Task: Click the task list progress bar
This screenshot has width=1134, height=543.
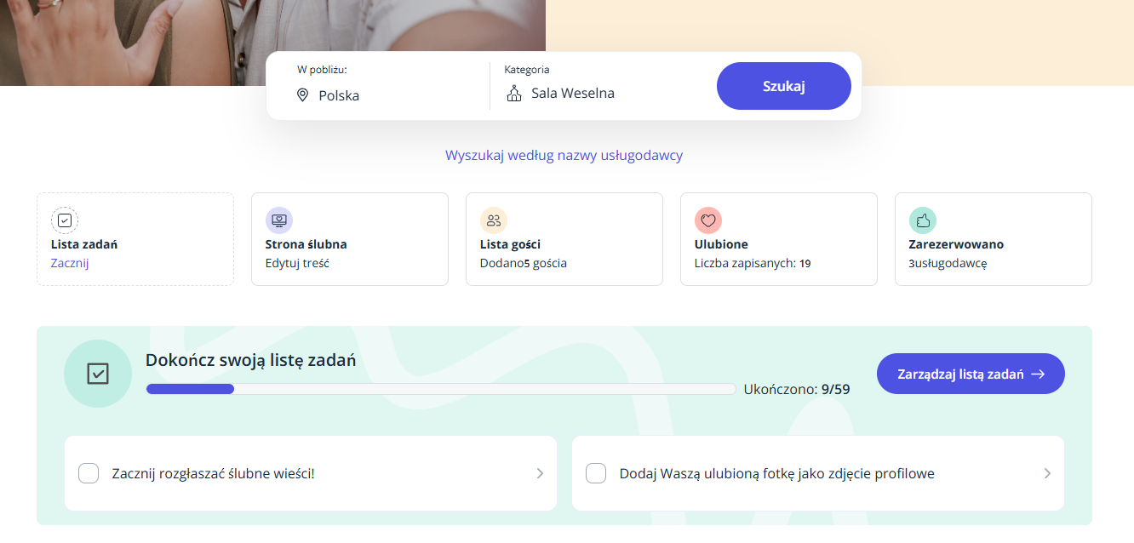Action: [x=441, y=389]
